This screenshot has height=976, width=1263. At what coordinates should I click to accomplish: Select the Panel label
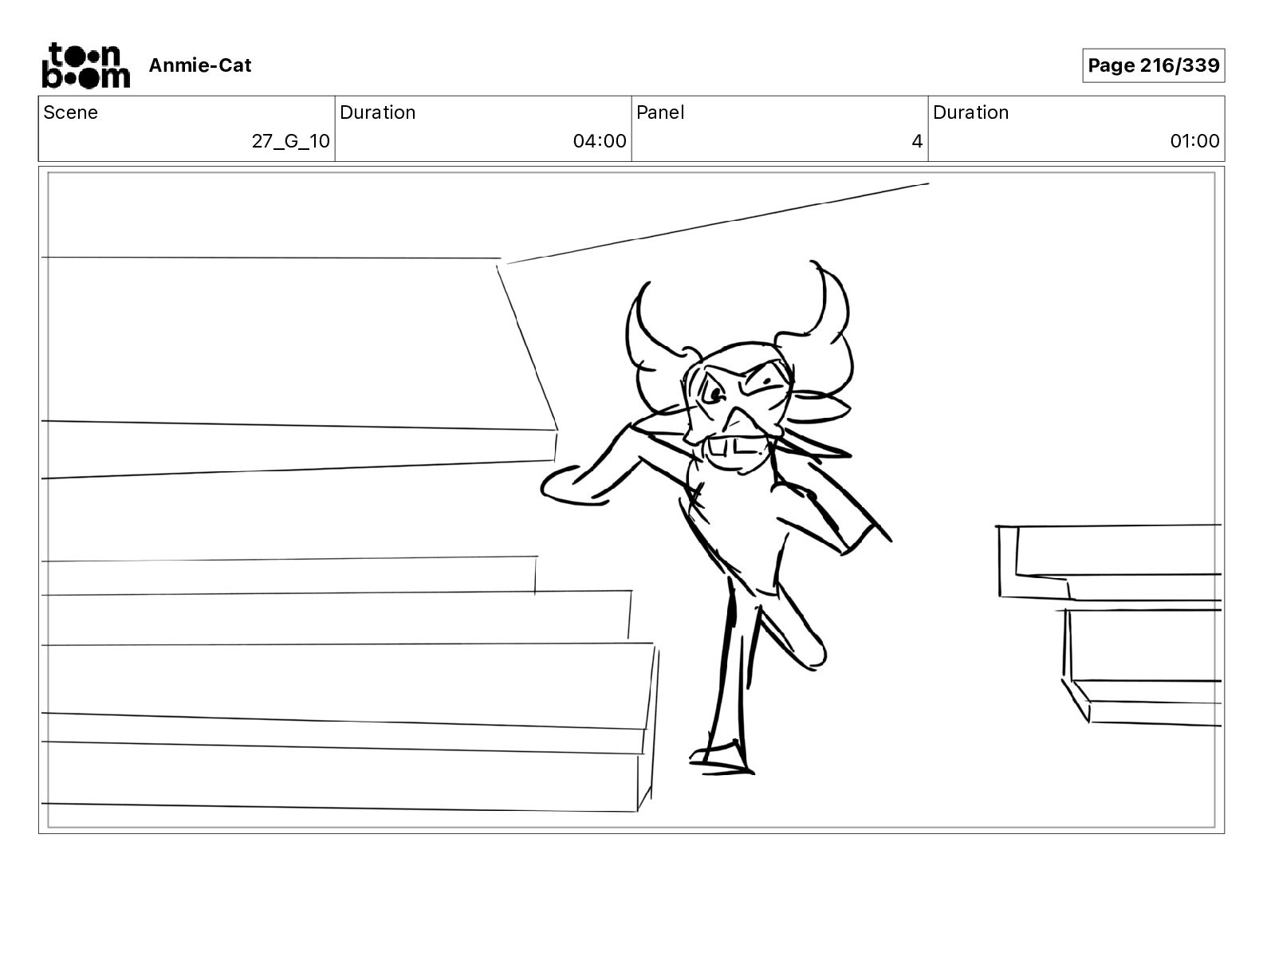pyautogui.click(x=660, y=112)
